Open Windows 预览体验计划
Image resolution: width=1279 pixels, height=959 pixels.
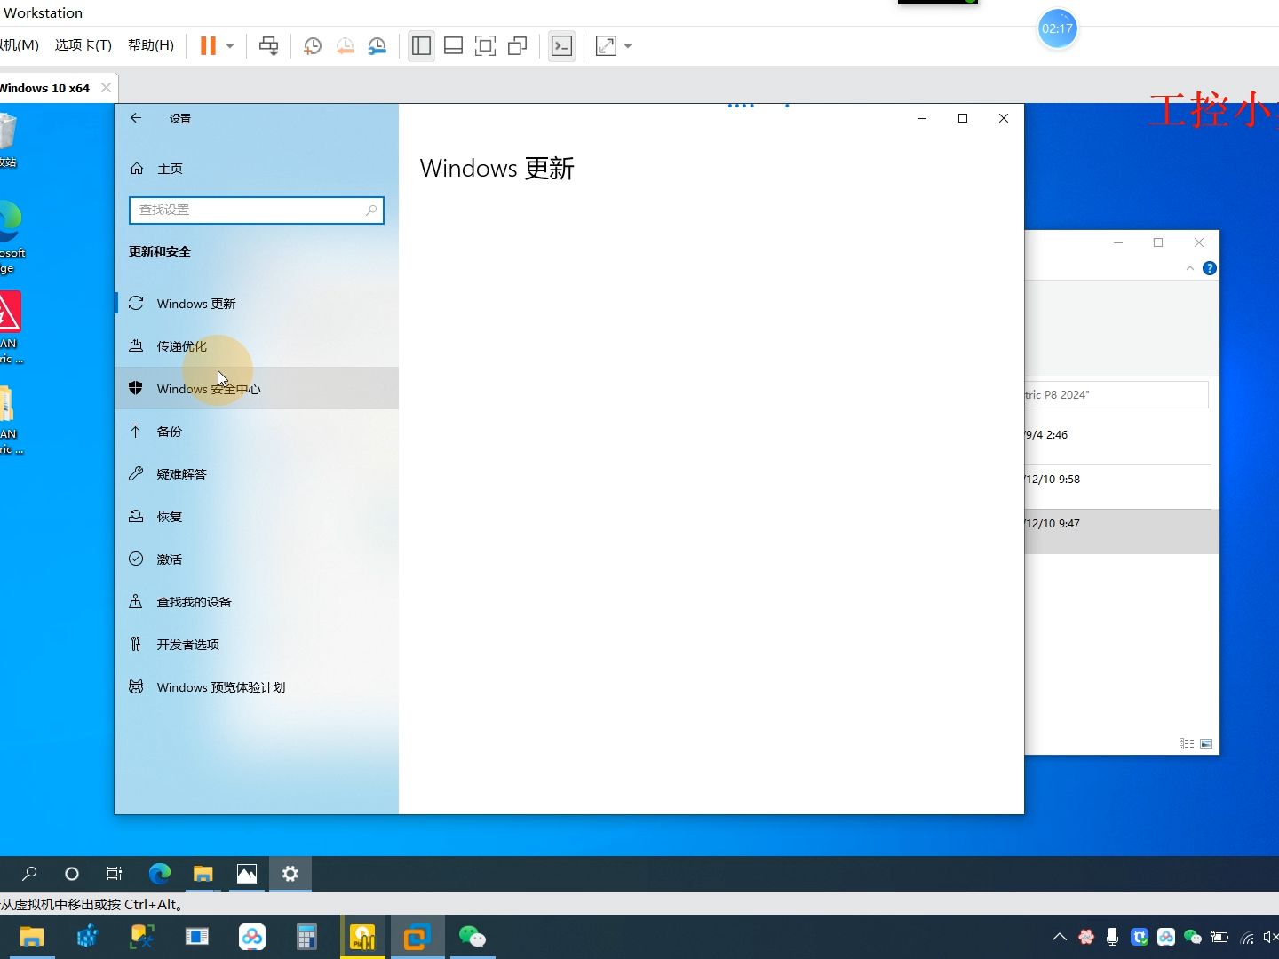[256, 687]
